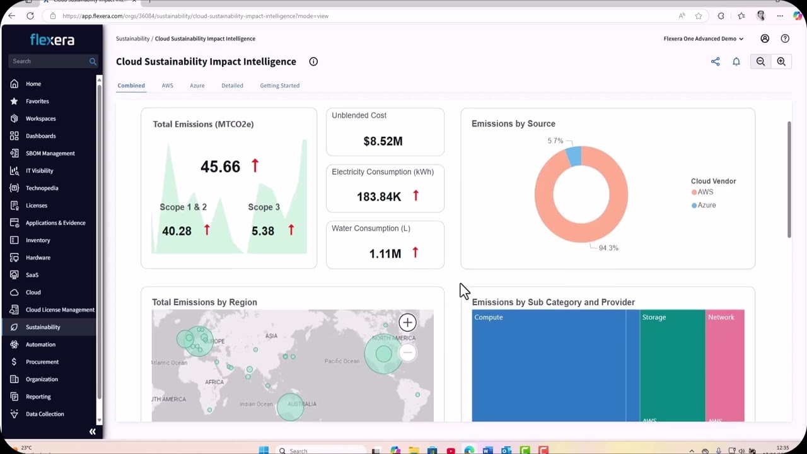Screen dimensions: 807x454
Task: Open Procurement section
Action: point(42,362)
